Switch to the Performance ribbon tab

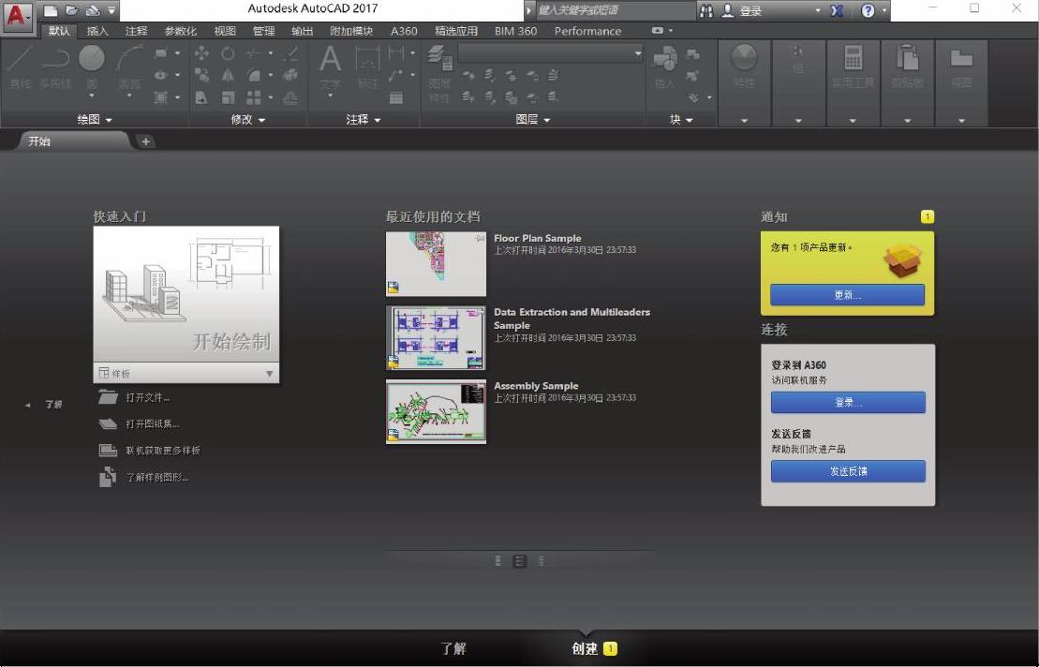587,31
